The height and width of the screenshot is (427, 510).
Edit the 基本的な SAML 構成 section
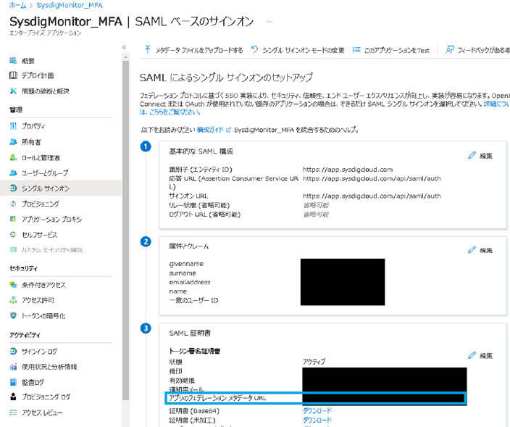(x=480, y=156)
